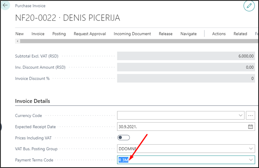The height and width of the screenshot is (168, 259).
Task: Click the Currency Code label
Action: point(28,116)
